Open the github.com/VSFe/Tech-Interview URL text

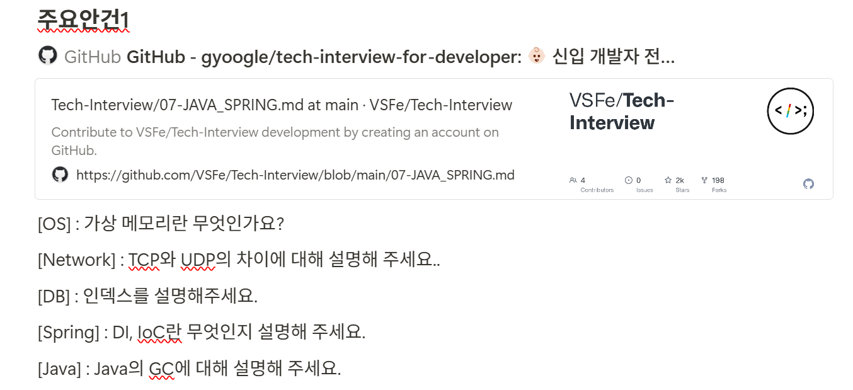click(295, 175)
